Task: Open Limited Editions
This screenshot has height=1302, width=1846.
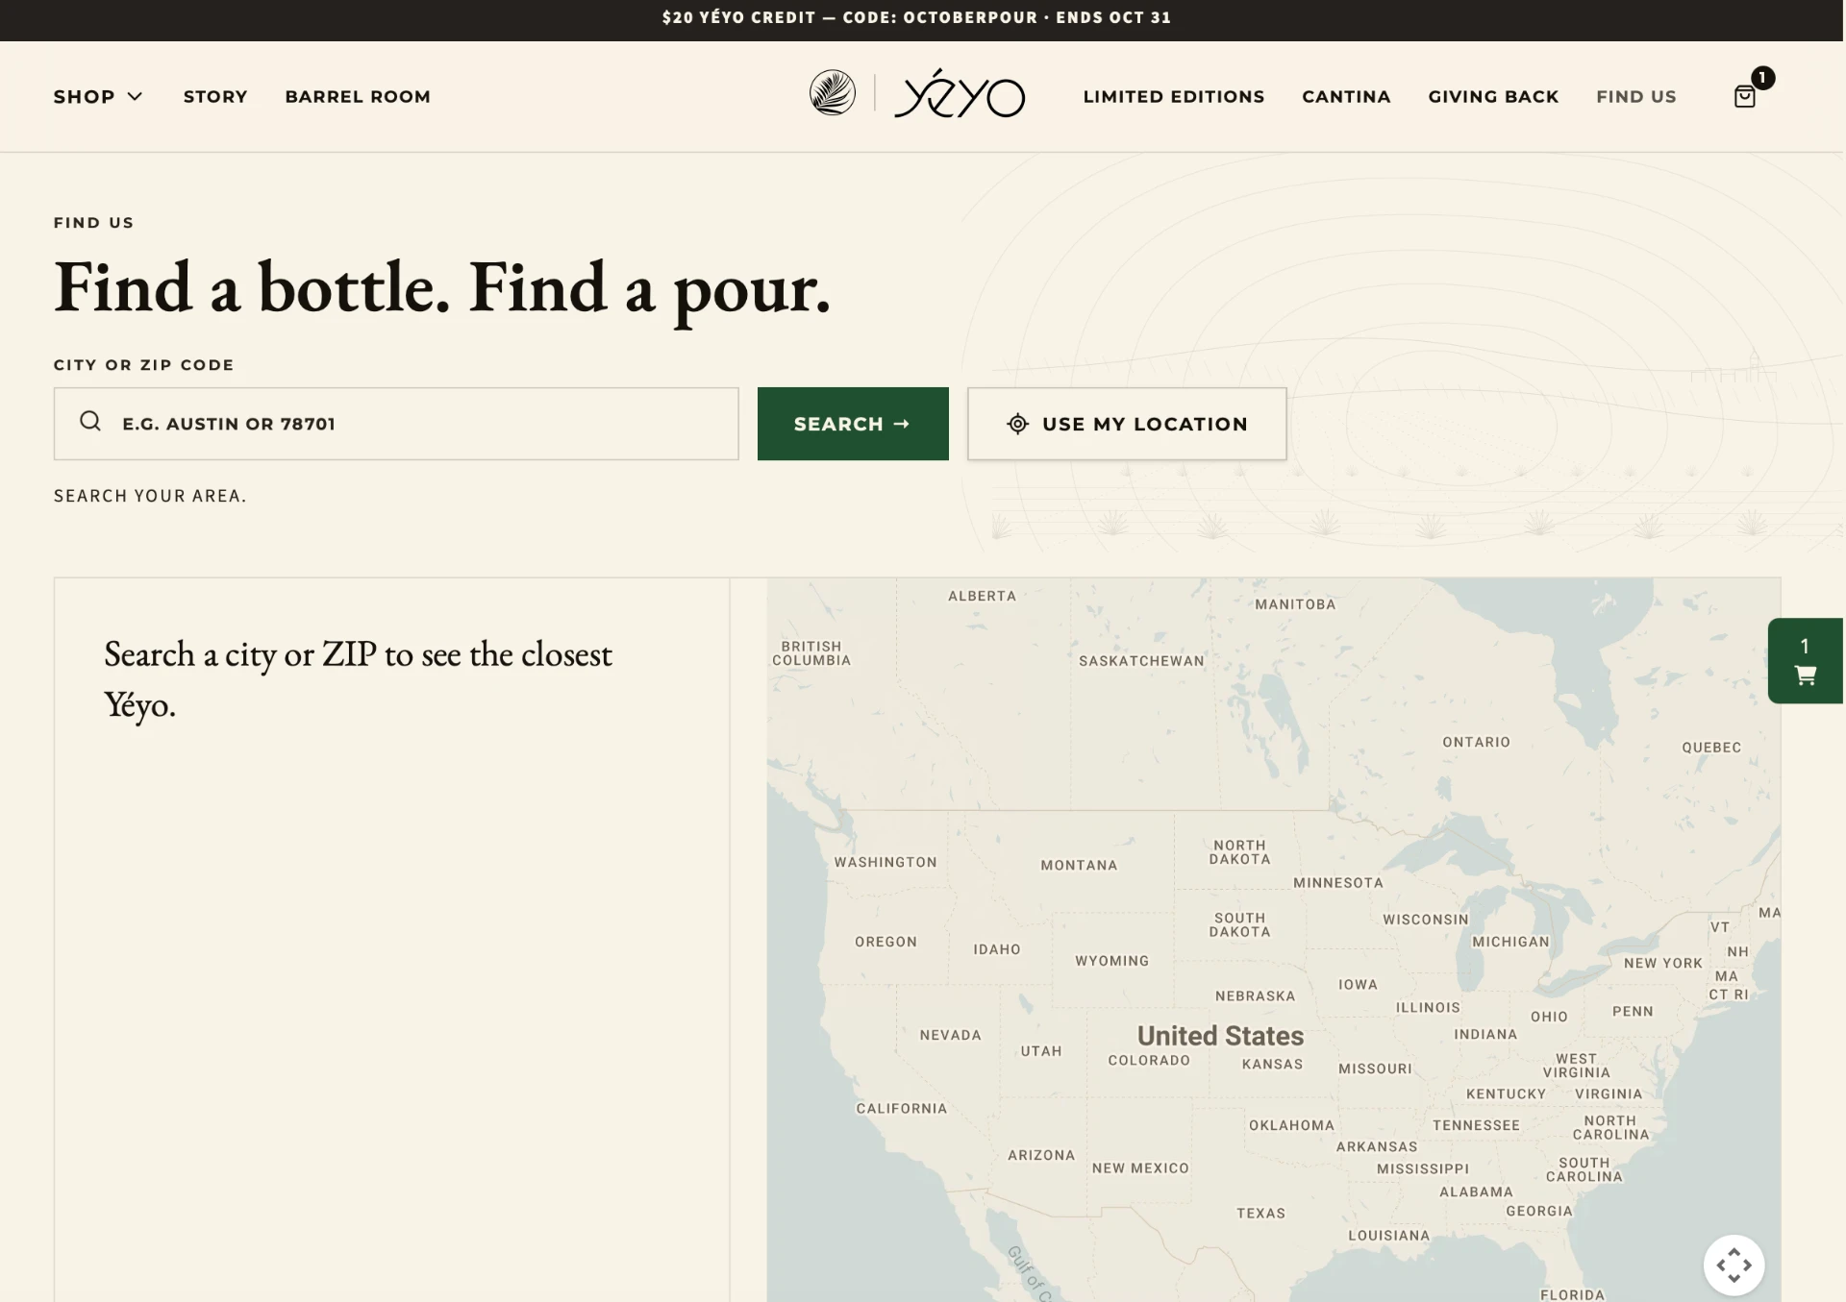Action: tap(1174, 96)
